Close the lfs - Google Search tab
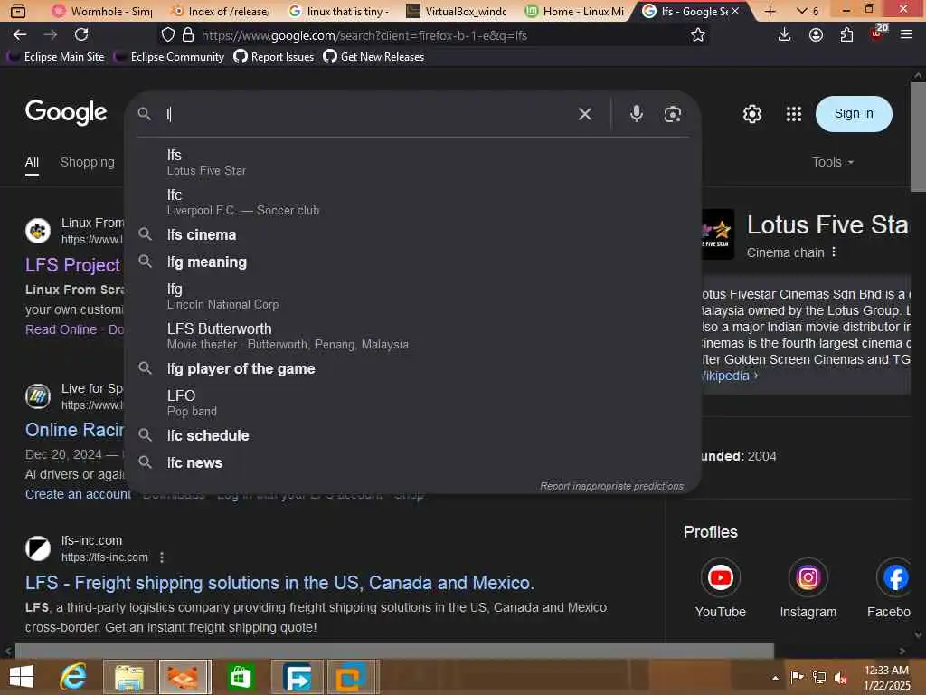926x695 pixels. coord(735,11)
